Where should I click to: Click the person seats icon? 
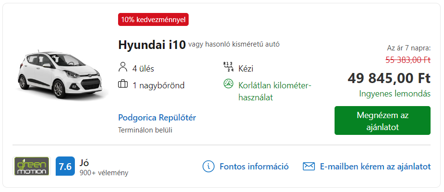[x=122, y=67]
